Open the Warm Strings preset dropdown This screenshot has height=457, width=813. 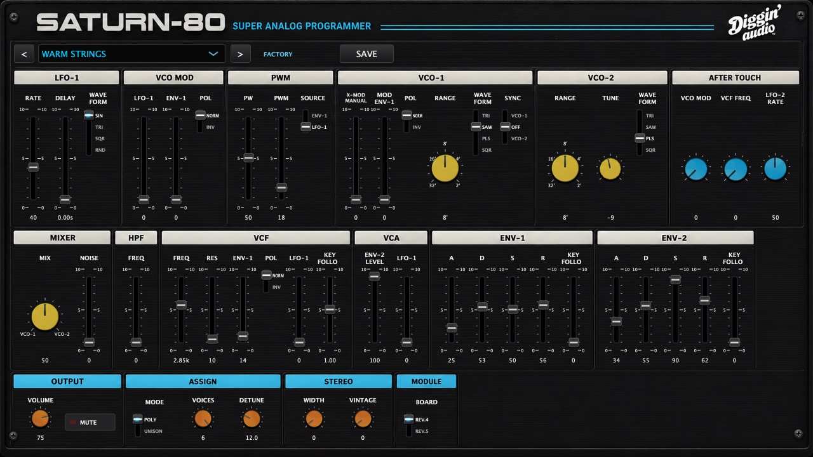point(131,54)
